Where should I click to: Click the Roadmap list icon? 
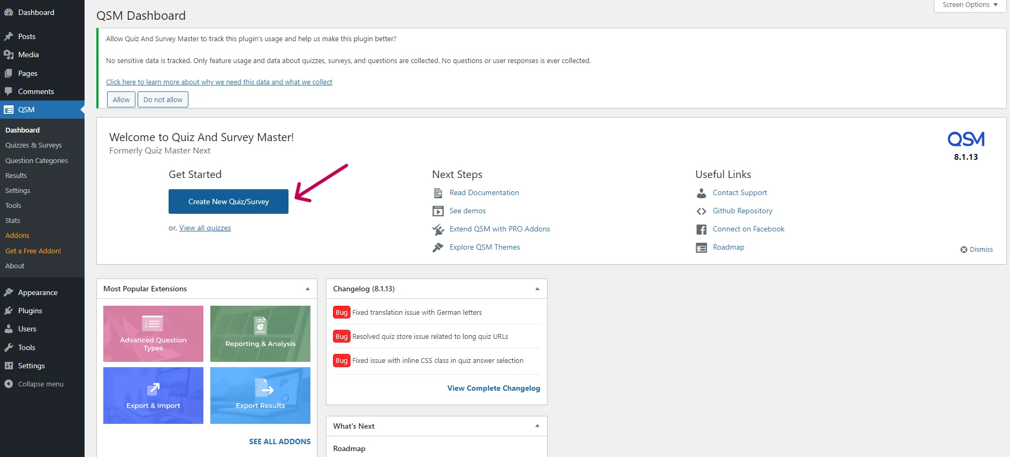tap(701, 247)
